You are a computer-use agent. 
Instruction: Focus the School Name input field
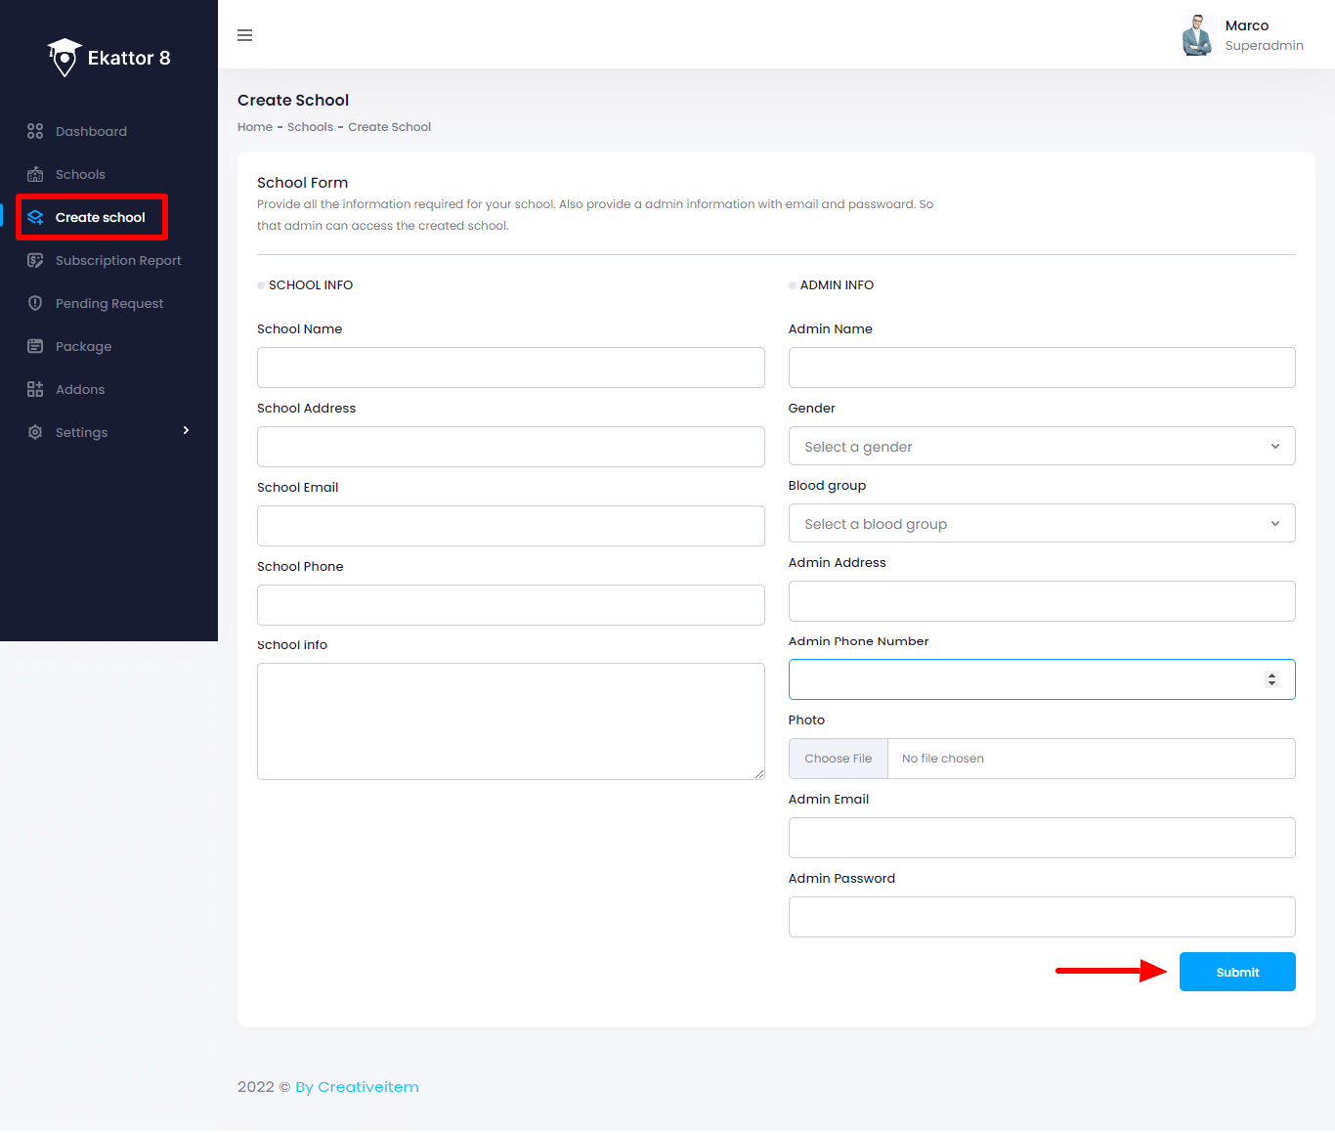[510, 368]
